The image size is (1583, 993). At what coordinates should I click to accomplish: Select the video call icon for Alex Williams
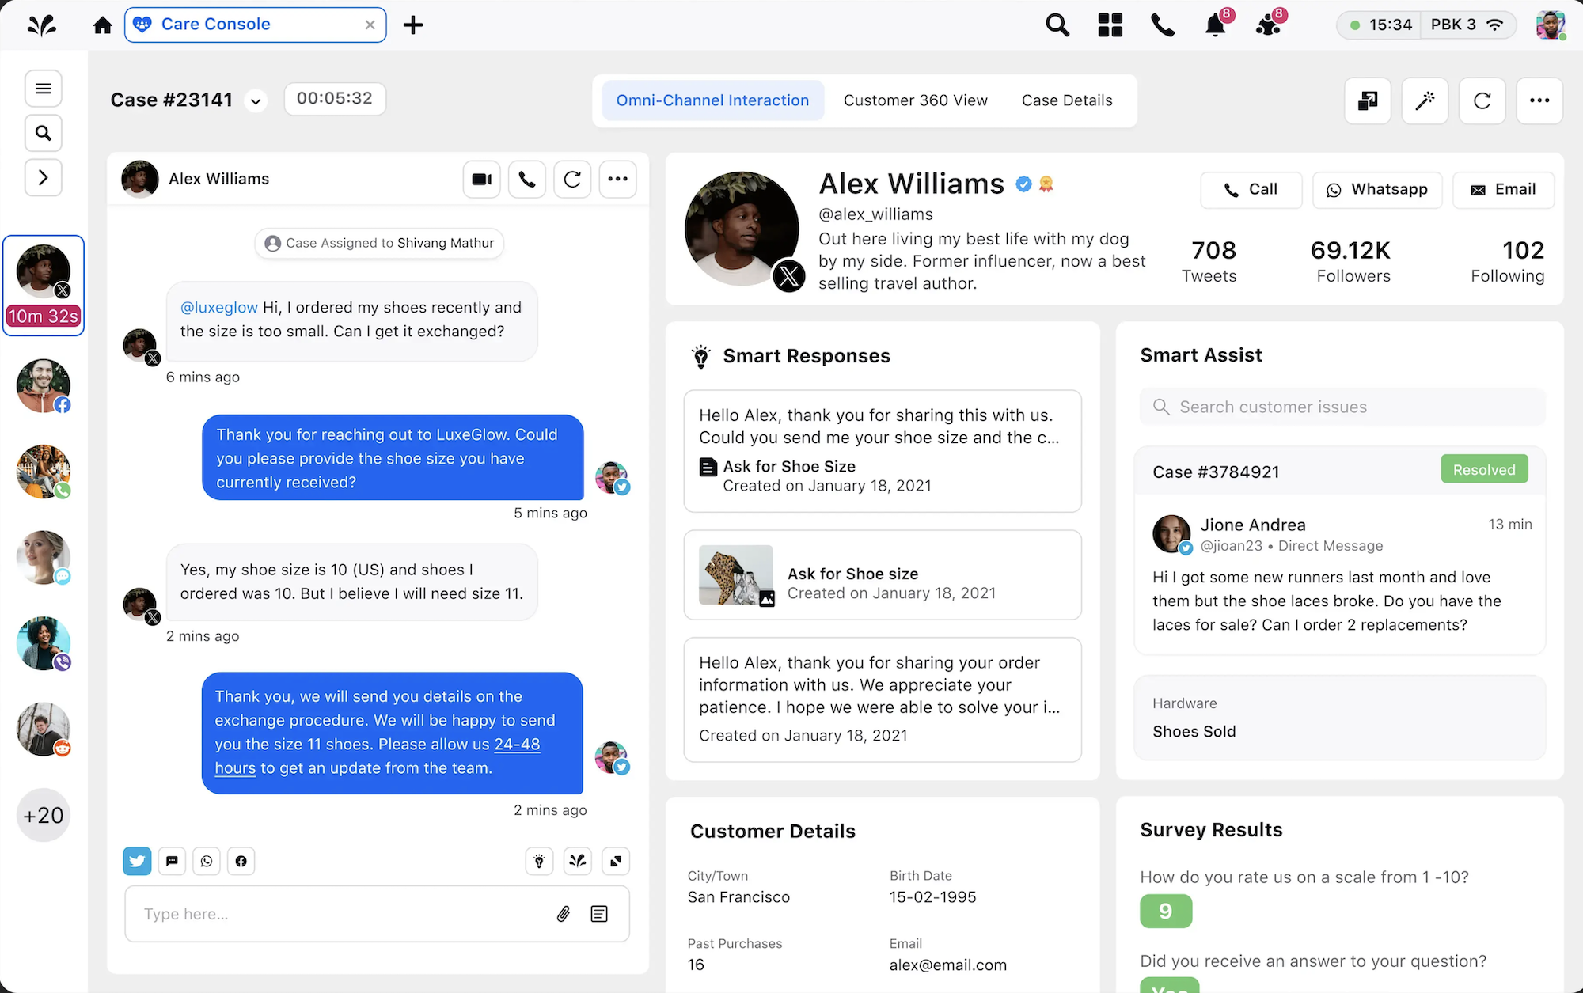[480, 179]
